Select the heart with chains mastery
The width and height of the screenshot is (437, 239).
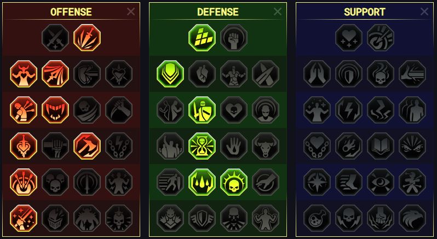[x=317, y=146]
